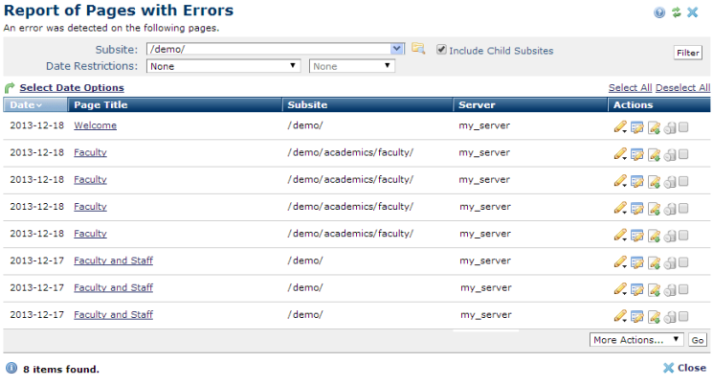Click the page with green arrow icon in Welcome row

click(653, 126)
